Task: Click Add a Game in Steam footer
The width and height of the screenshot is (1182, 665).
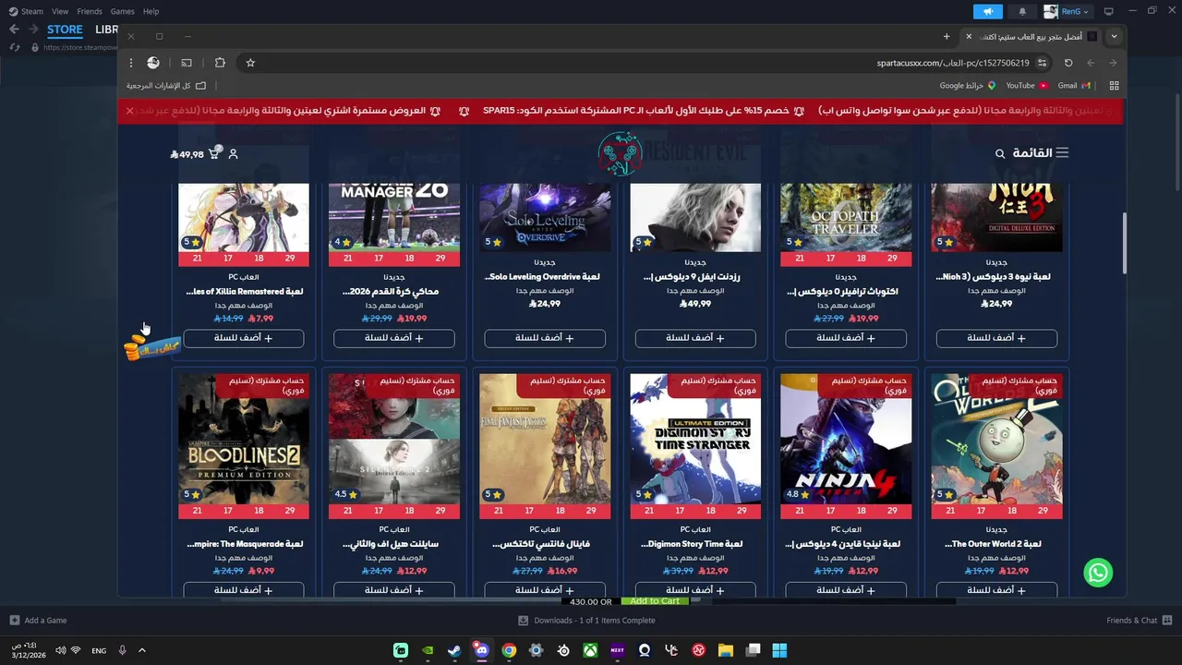Action: click(38, 621)
